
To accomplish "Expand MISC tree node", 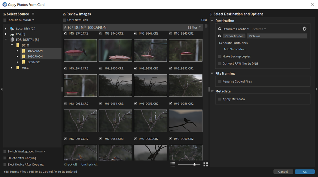I will click(12, 68).
